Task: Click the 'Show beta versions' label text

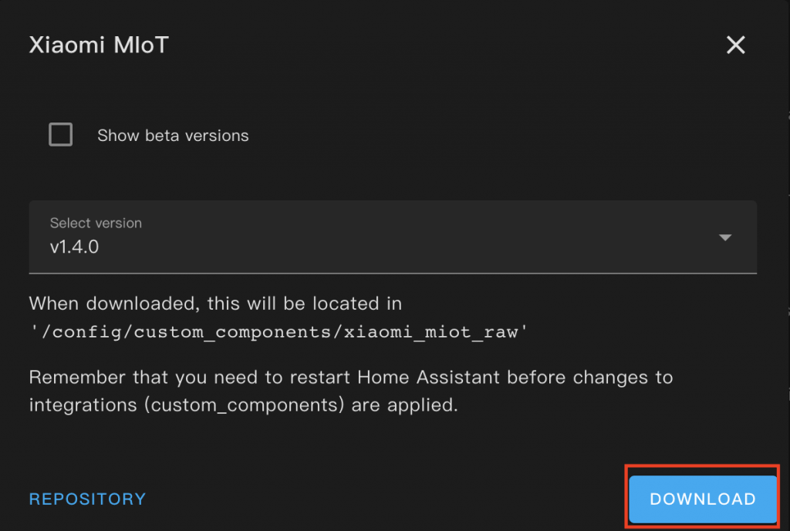Action: point(173,136)
